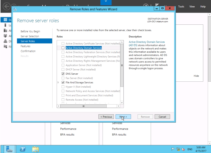This screenshot has height=153, width=211.
Task: Expand the File And Storage Services node
Action: point(59,83)
